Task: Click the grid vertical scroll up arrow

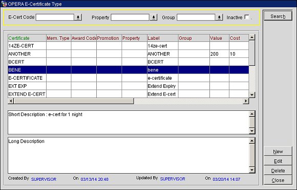Action: point(252,37)
